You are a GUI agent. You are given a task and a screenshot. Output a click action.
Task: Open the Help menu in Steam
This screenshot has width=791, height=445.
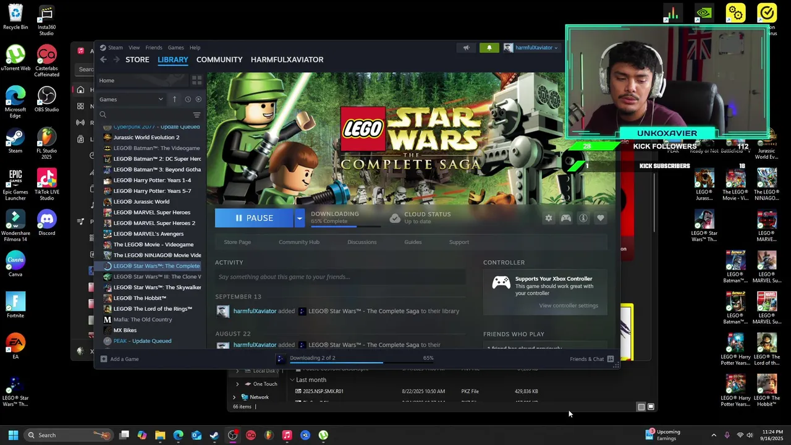(195, 48)
